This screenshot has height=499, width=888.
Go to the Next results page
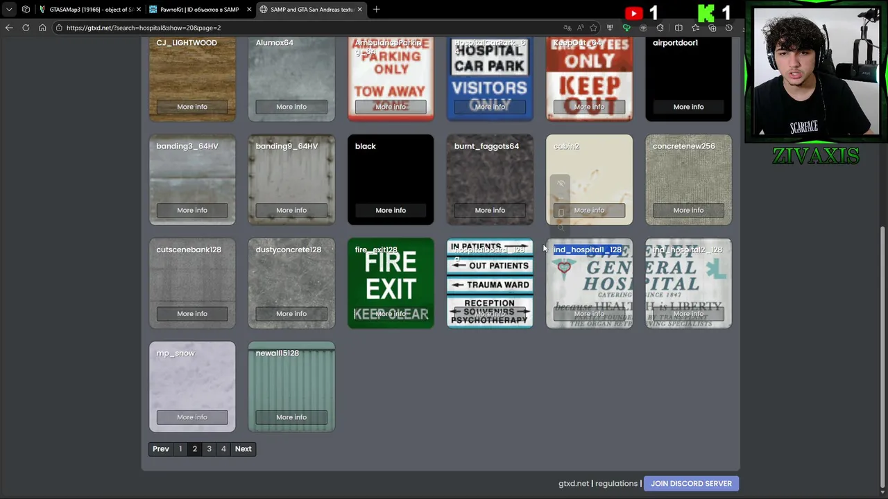(x=243, y=449)
